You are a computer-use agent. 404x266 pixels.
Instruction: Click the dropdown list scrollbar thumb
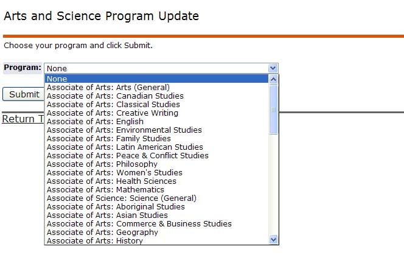pos(273,110)
